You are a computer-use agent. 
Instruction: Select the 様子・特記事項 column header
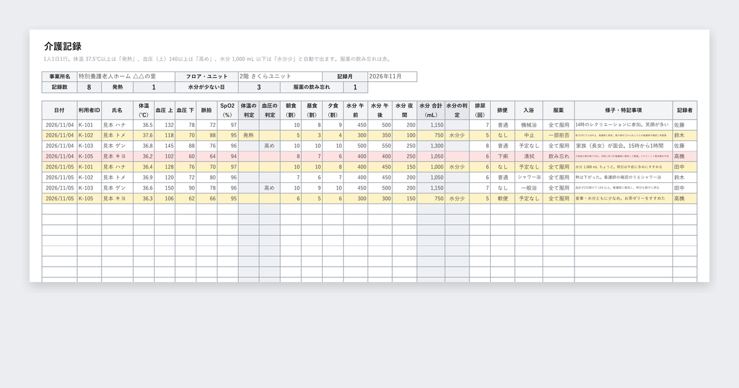pyautogui.click(x=623, y=110)
